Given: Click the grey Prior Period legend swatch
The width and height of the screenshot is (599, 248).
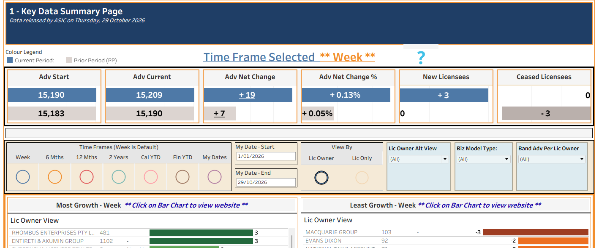Looking at the screenshot, I should (69, 60).
